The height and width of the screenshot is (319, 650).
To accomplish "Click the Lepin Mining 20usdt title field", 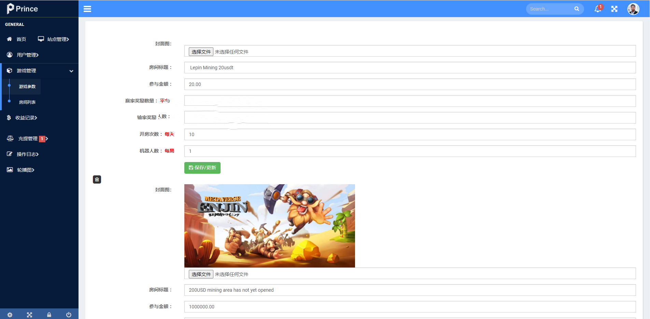I will click(410, 68).
